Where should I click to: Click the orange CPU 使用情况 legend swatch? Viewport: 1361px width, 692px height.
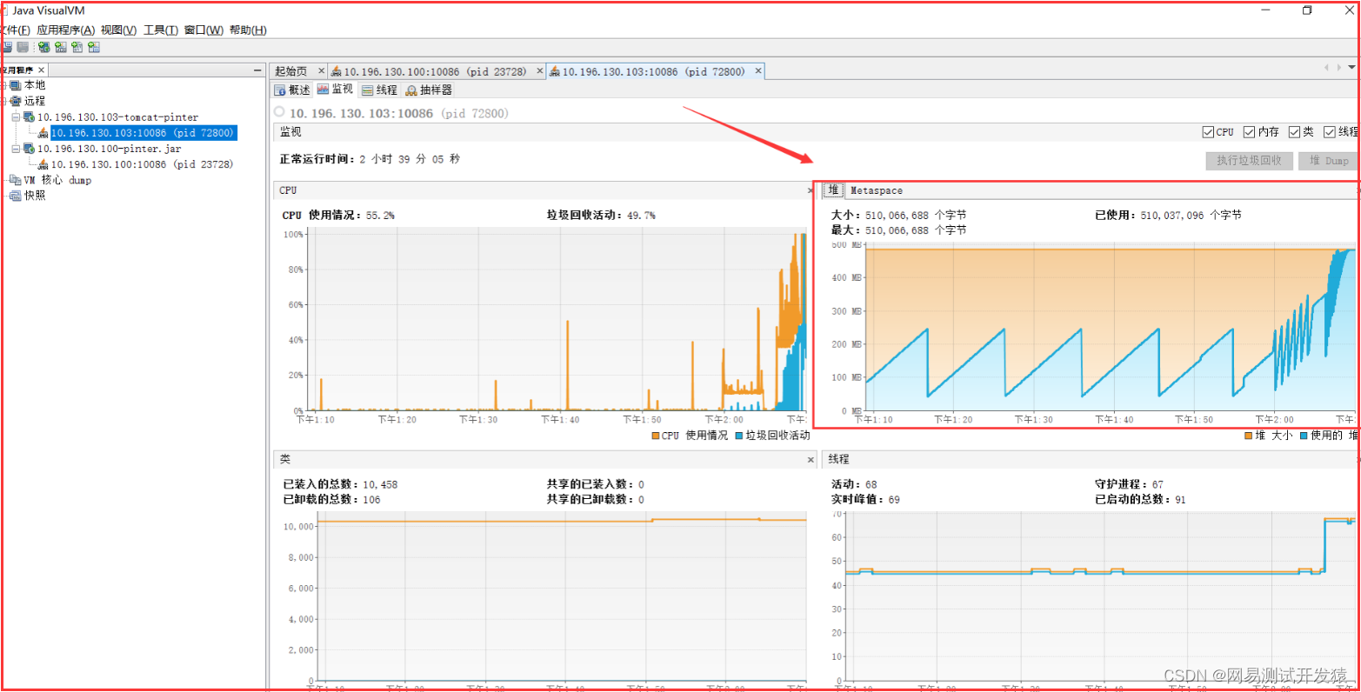point(656,436)
